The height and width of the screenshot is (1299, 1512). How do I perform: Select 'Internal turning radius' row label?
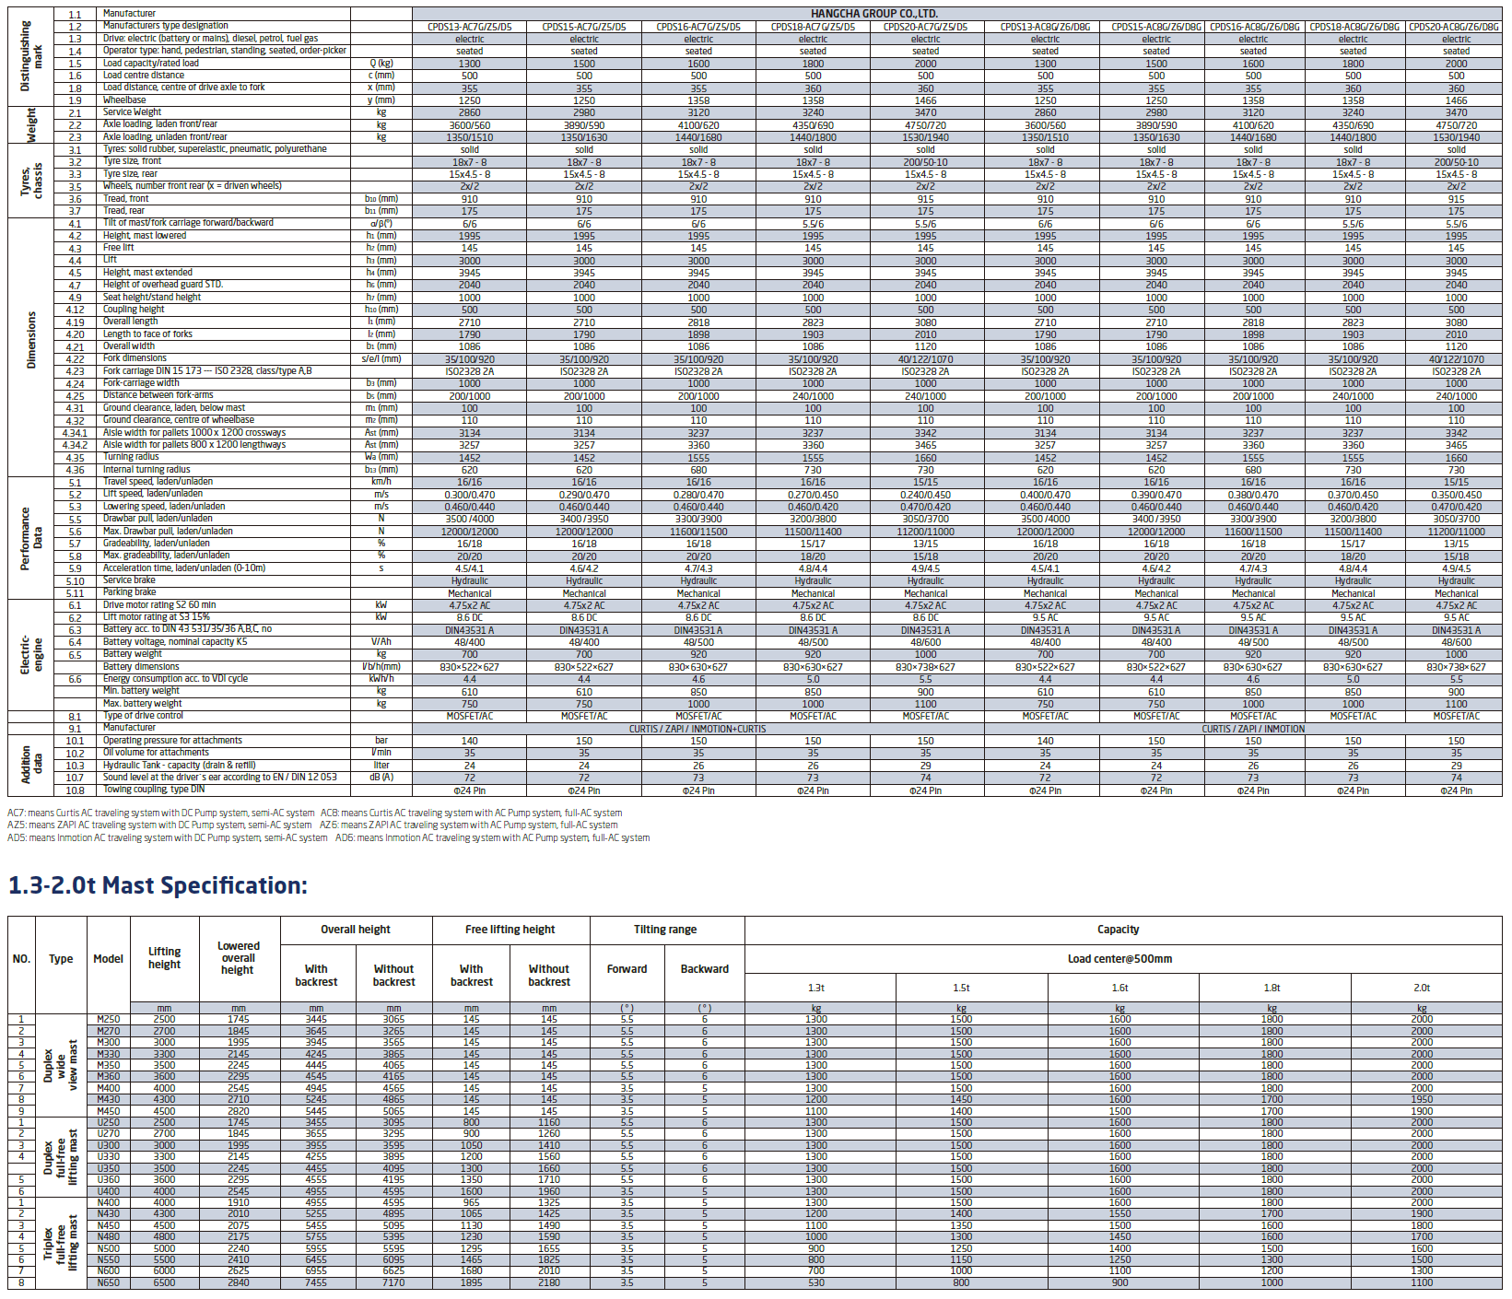(147, 470)
